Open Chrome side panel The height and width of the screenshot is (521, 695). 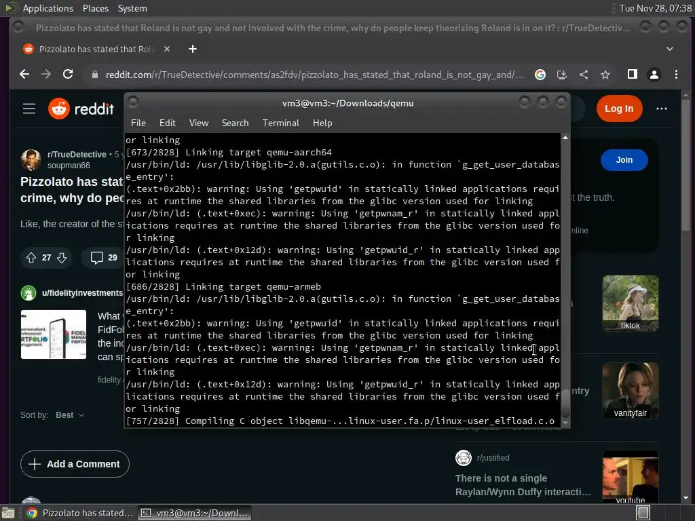click(x=633, y=75)
